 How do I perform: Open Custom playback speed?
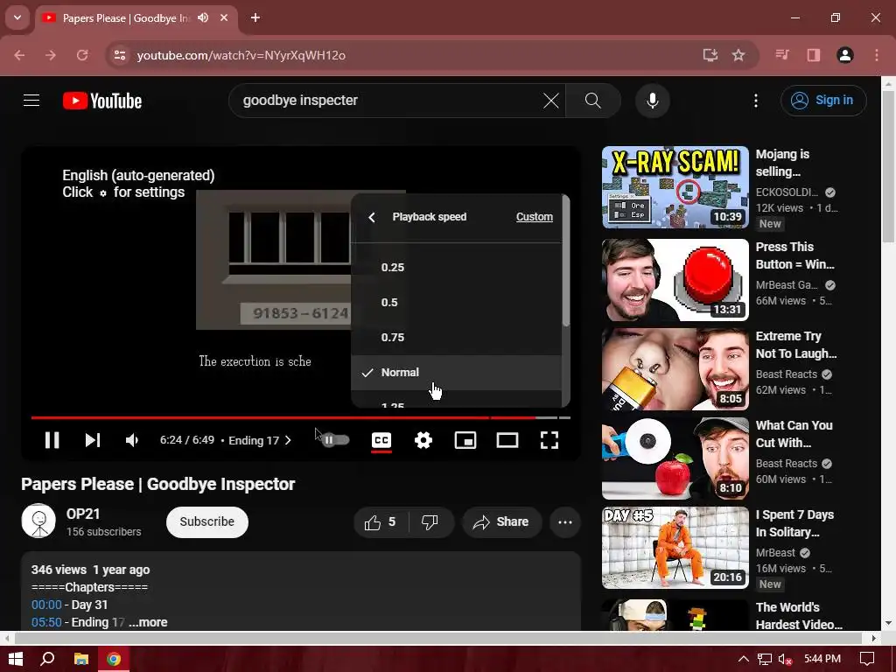535,217
